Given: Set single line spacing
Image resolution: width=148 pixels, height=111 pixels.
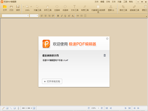Looking at the screenshot, I should (x=78, y=16).
